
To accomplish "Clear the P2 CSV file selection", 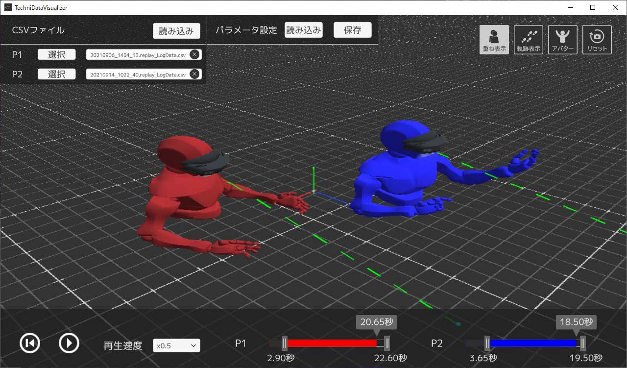I will tap(194, 74).
